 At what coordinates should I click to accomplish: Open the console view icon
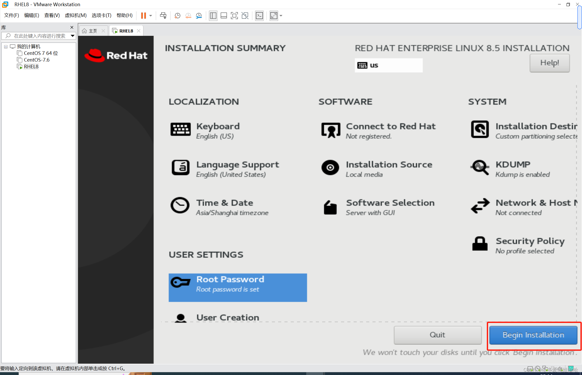(259, 16)
